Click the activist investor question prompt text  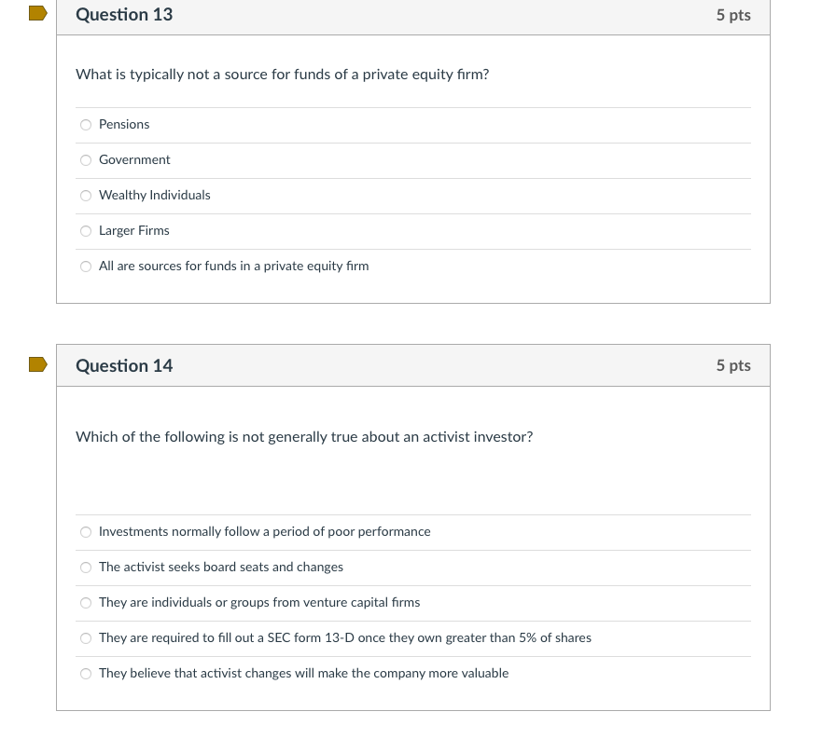pyautogui.click(x=304, y=436)
